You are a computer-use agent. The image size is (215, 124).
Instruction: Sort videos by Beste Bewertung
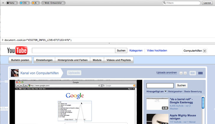point(193,92)
